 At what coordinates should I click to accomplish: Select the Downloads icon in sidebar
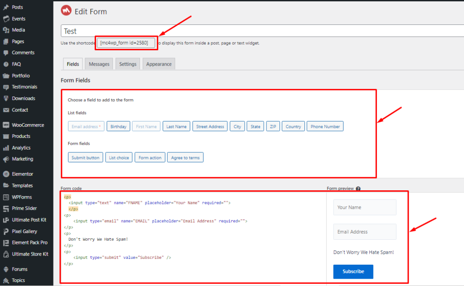pyautogui.click(x=6, y=98)
